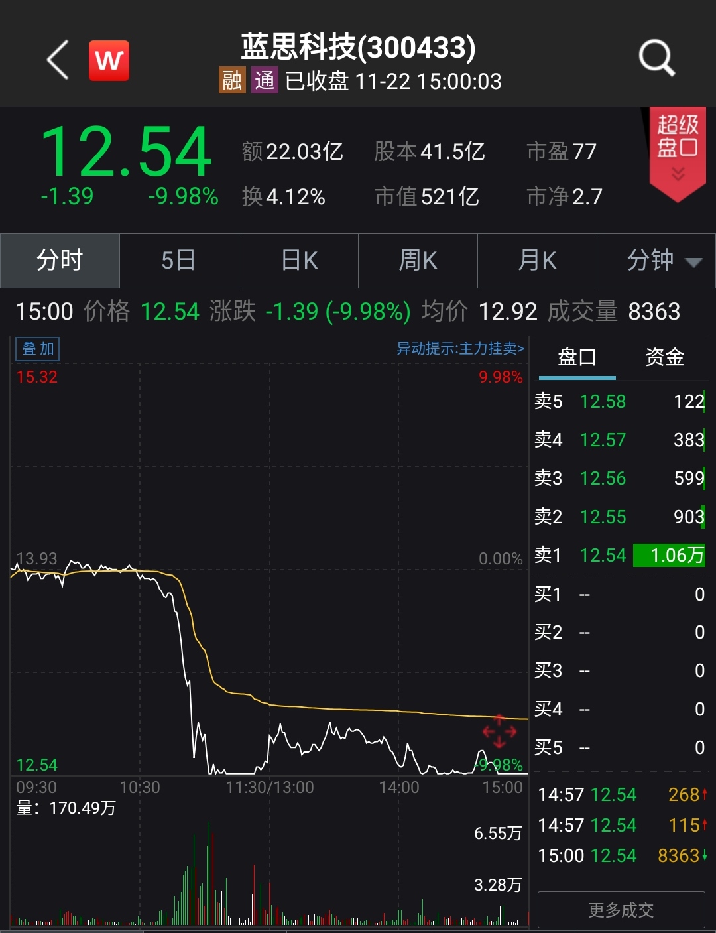The height and width of the screenshot is (933, 716).
Task: Select the 5日 five-day chart tab
Action: point(179,261)
